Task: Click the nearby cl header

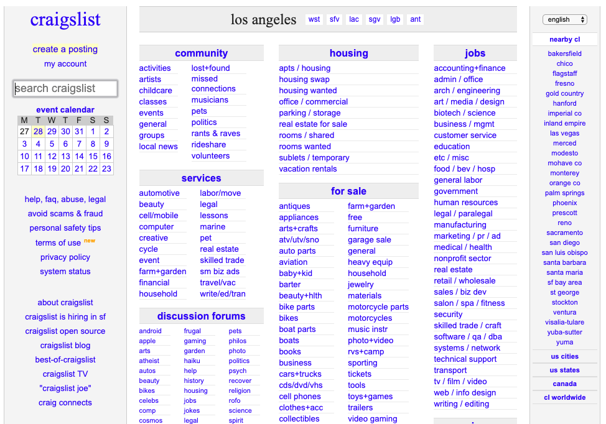Action: tap(565, 39)
